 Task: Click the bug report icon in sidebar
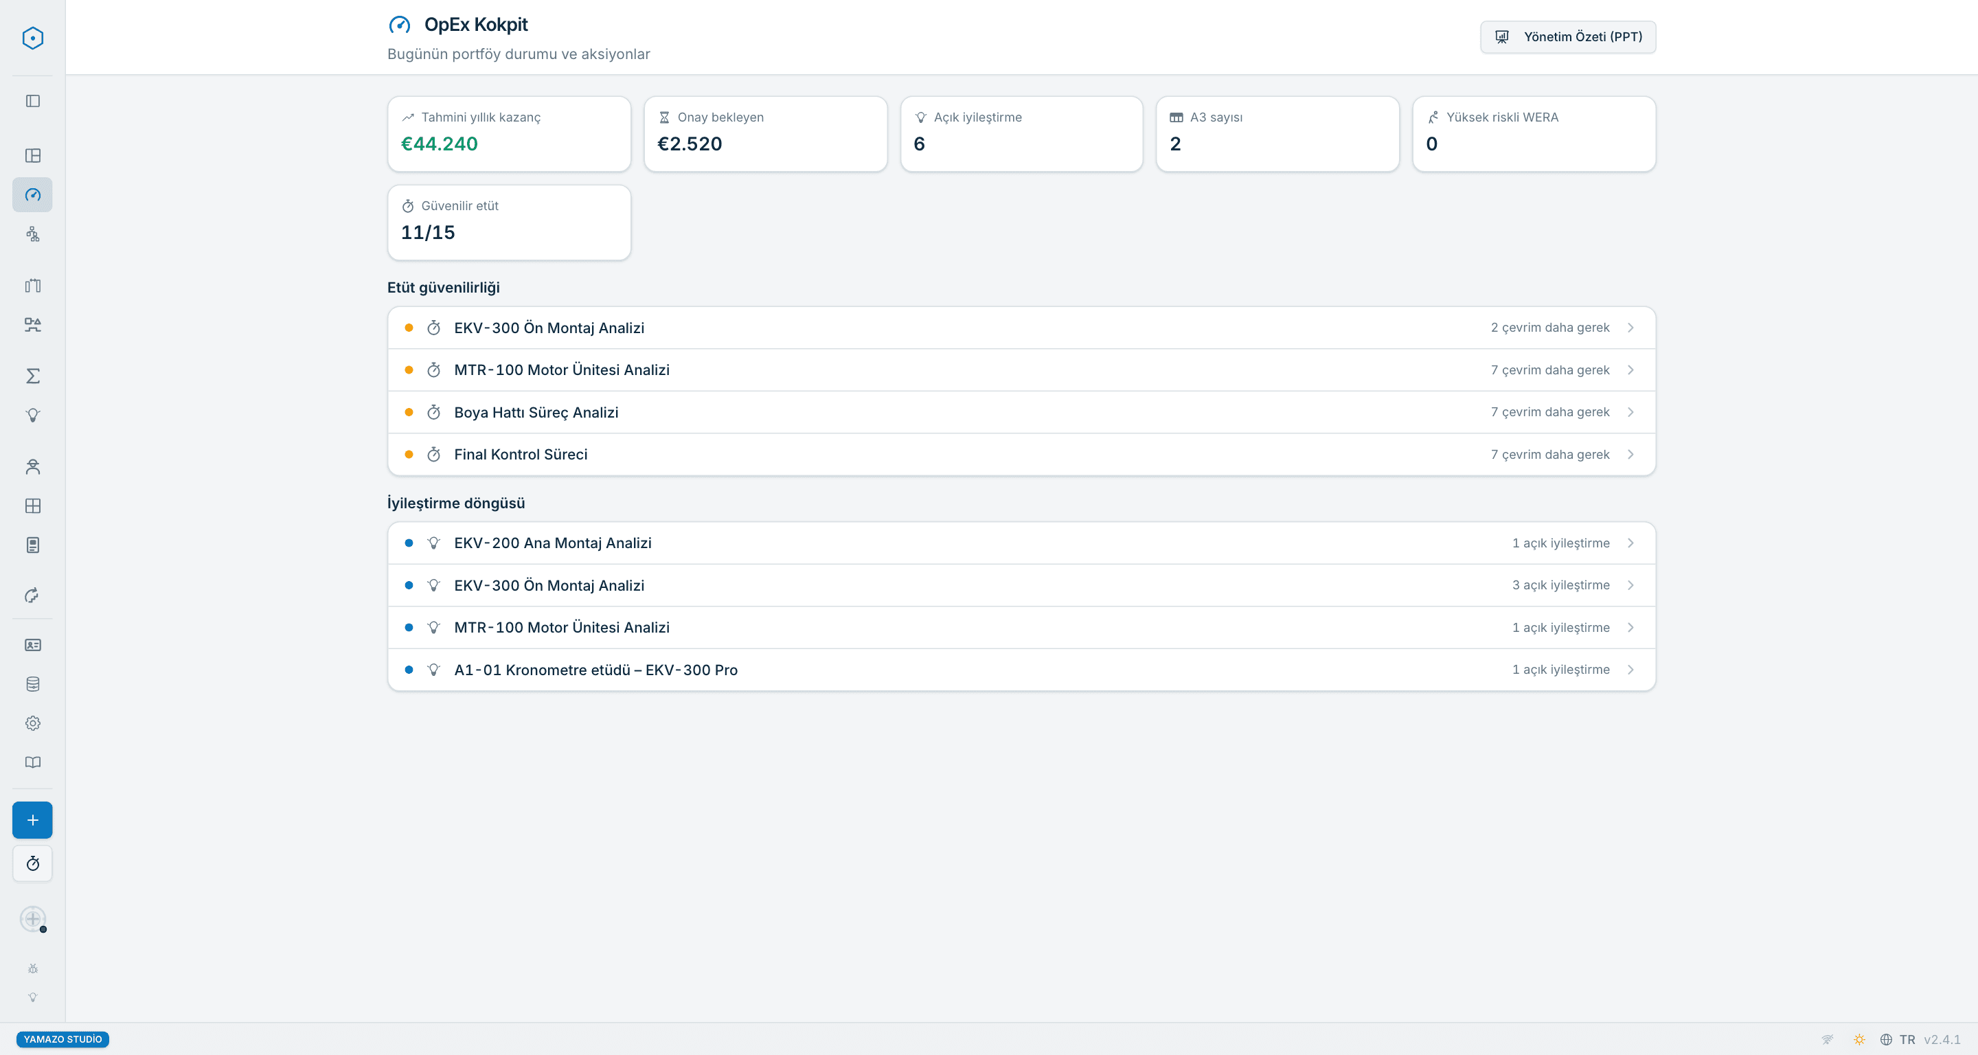pos(32,969)
